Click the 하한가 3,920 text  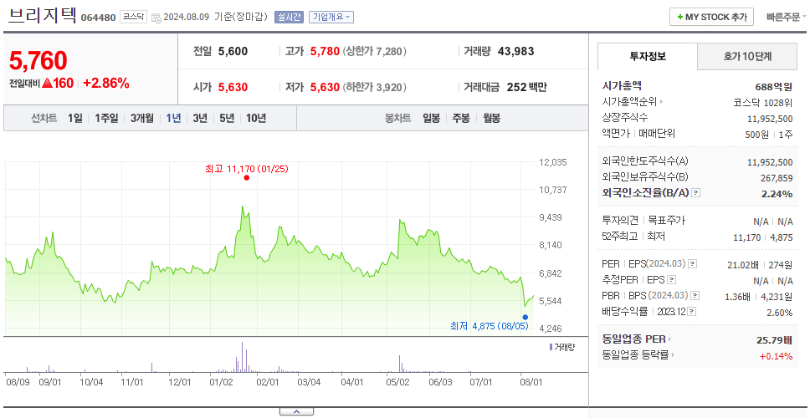pos(375,87)
